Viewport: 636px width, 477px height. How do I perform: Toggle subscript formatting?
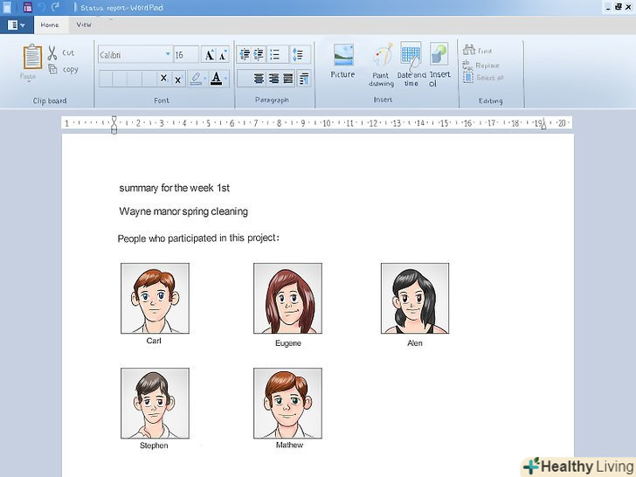[163, 79]
